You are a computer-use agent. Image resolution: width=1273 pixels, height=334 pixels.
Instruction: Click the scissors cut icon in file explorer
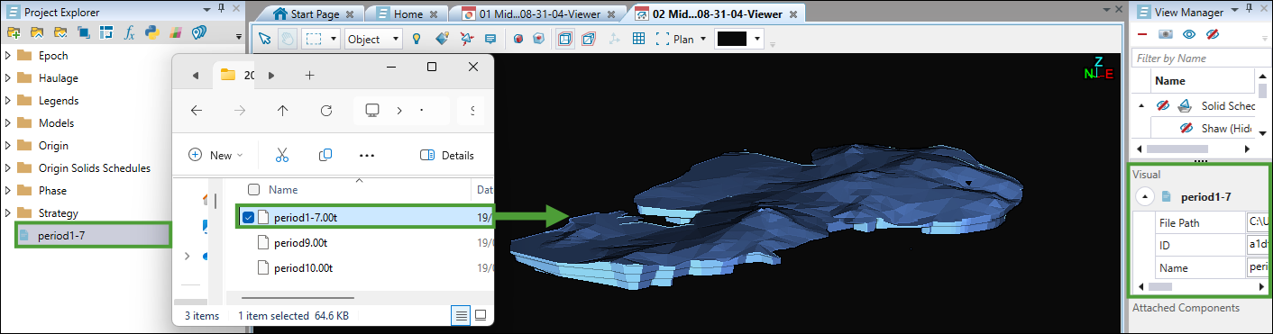pos(281,155)
